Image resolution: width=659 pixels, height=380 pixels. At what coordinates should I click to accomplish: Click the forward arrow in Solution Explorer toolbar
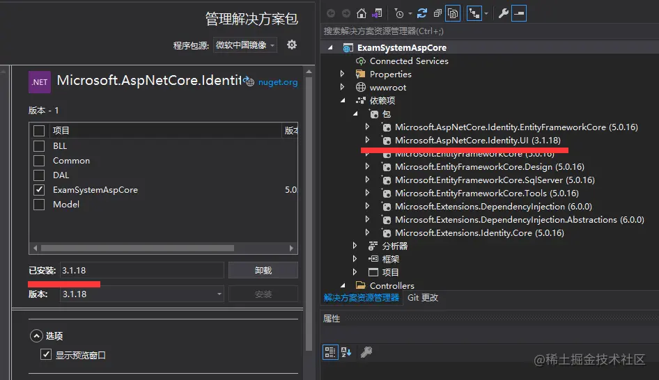pyautogui.click(x=346, y=13)
